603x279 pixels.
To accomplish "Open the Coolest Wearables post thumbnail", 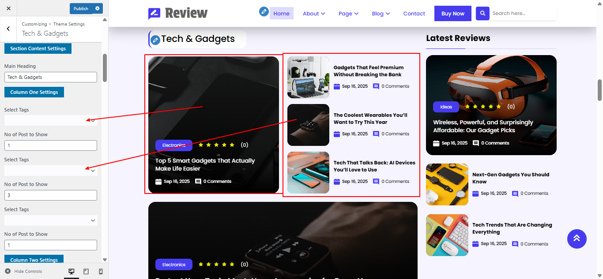I will (308, 125).
